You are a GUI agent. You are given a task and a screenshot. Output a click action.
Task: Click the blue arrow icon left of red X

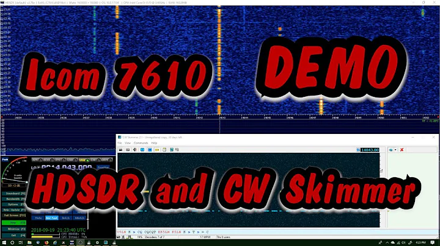tap(391, 150)
